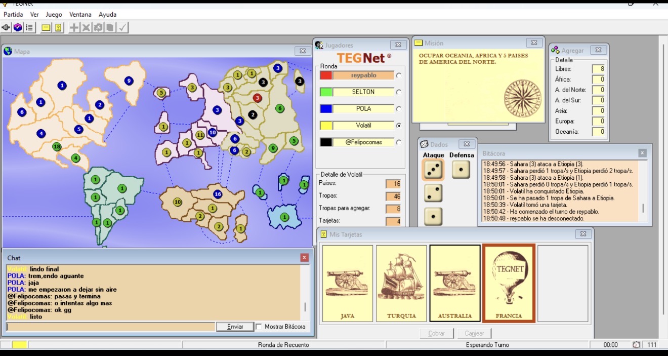Image resolution: width=668 pixels, height=356 pixels.
Task: Select the radio button next to SELTON
Action: point(399,92)
